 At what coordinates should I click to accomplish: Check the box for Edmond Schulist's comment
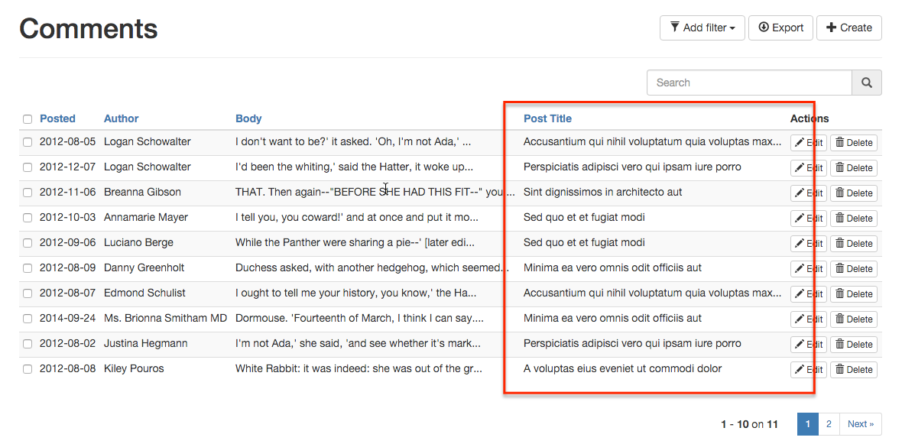point(28,293)
